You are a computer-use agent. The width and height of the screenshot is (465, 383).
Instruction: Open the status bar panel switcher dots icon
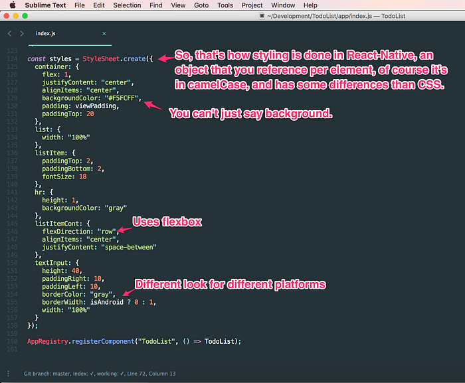click(8, 374)
